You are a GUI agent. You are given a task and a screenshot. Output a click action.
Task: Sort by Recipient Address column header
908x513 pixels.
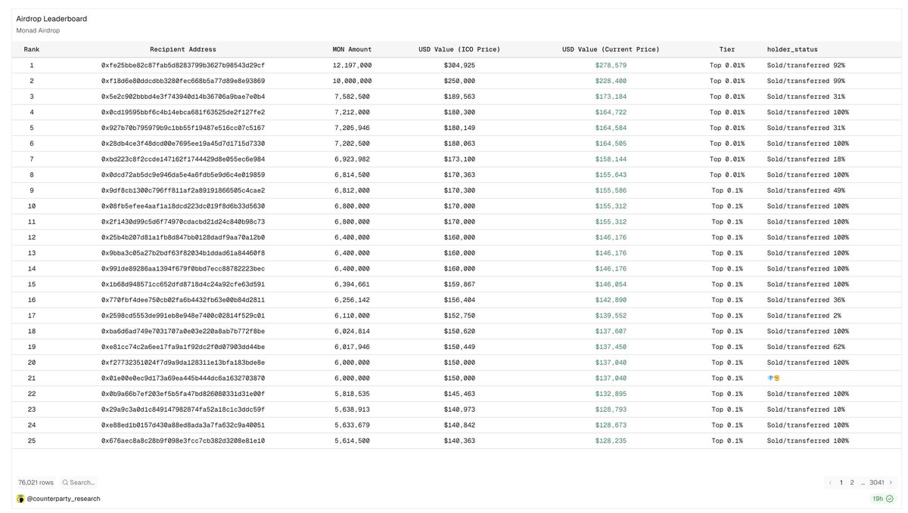183,49
